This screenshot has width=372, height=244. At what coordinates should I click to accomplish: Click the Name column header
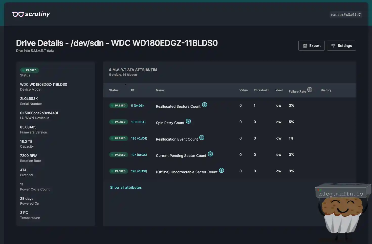(x=160, y=90)
